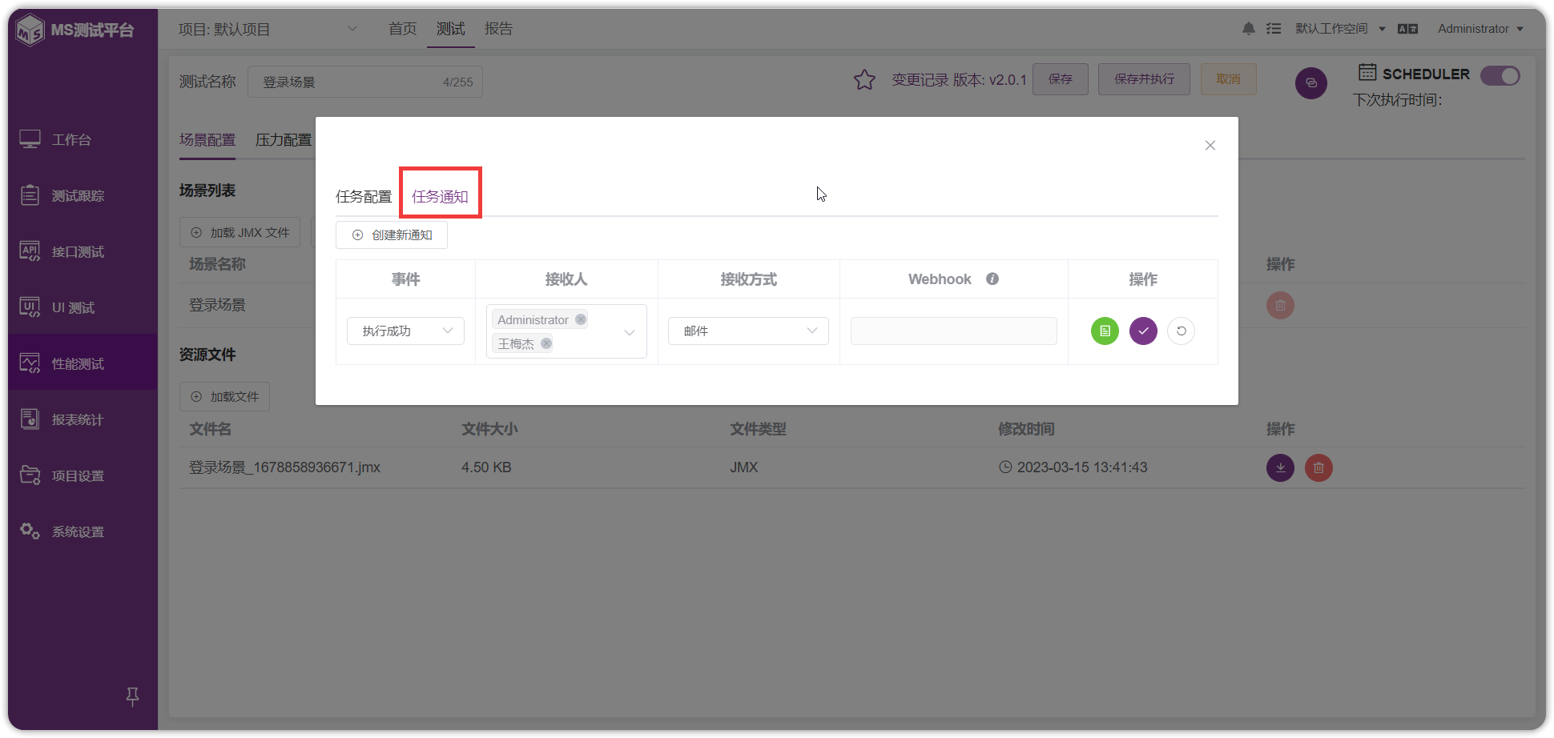The height and width of the screenshot is (738, 1554).
Task: Click the 保存 button
Action: [x=1061, y=79]
